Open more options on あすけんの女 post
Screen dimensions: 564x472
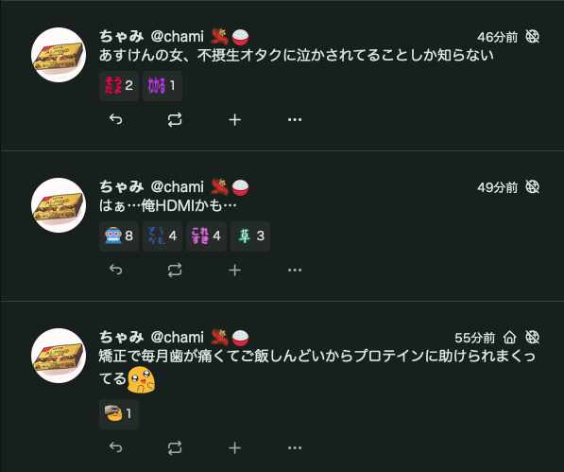[295, 119]
